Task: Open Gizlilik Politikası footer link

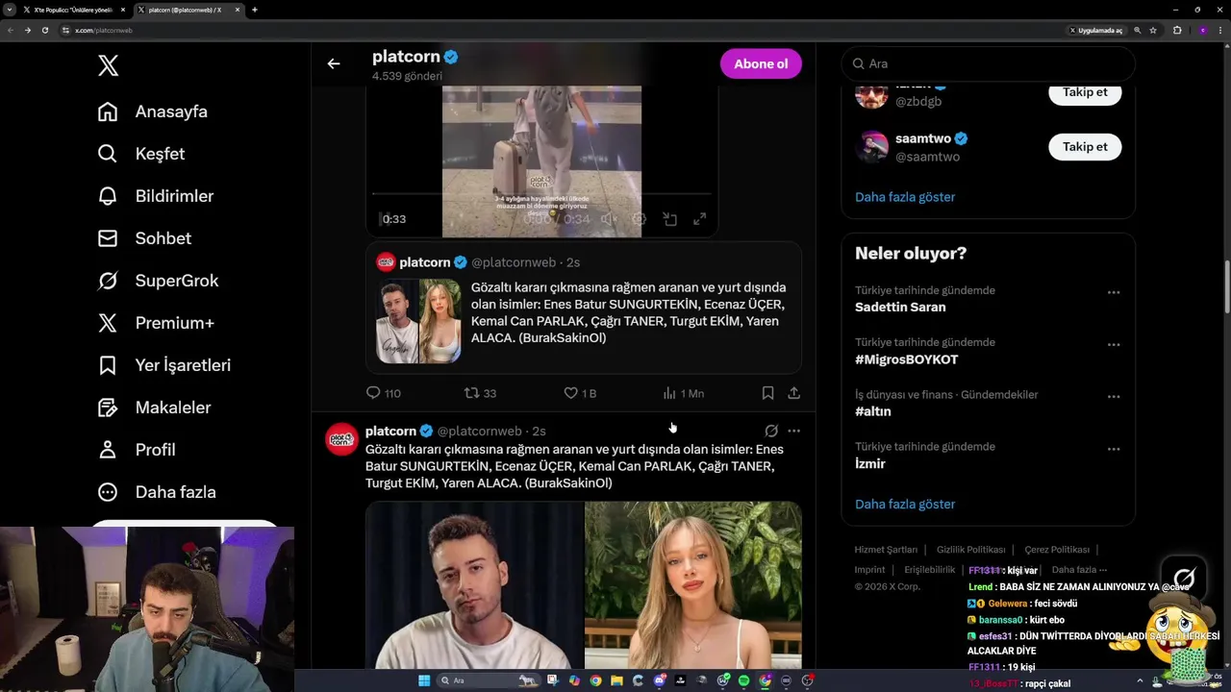Action: coord(970,550)
